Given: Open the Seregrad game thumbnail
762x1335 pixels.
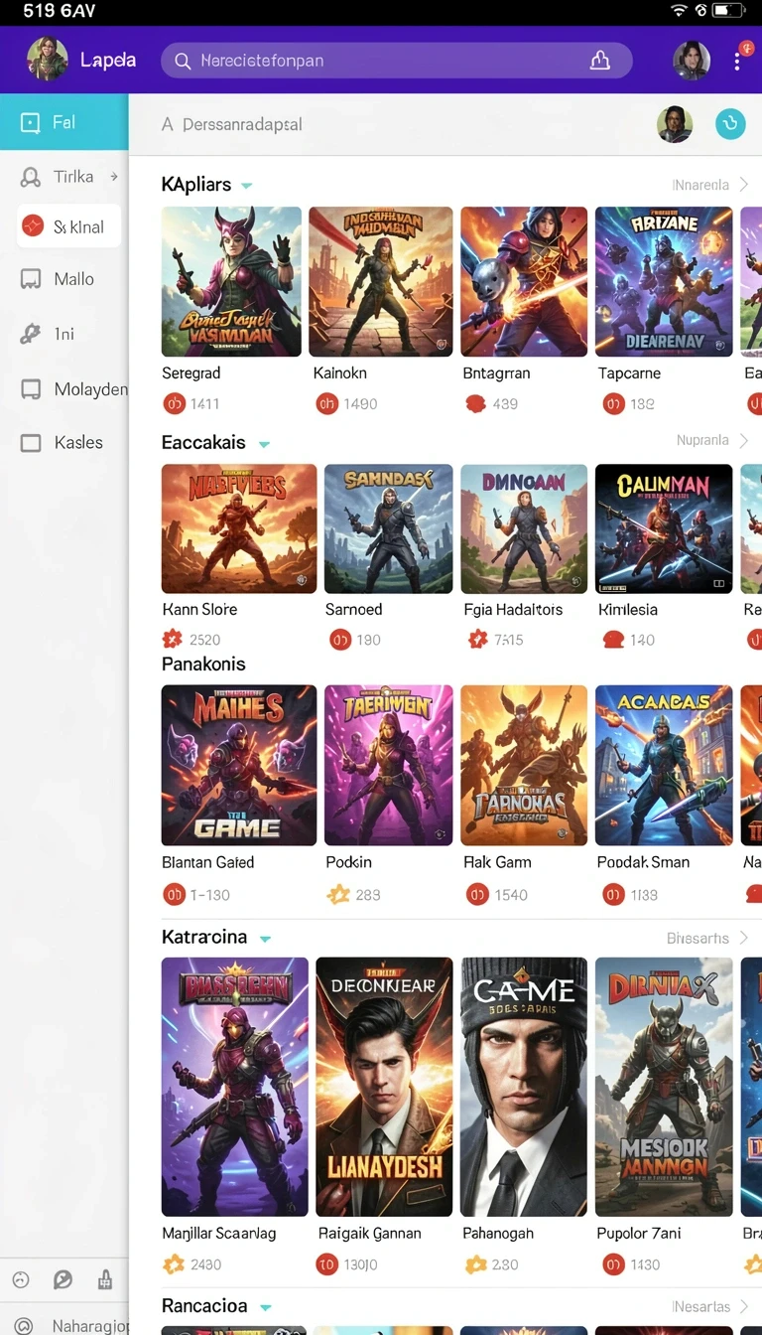Looking at the screenshot, I should 231,281.
